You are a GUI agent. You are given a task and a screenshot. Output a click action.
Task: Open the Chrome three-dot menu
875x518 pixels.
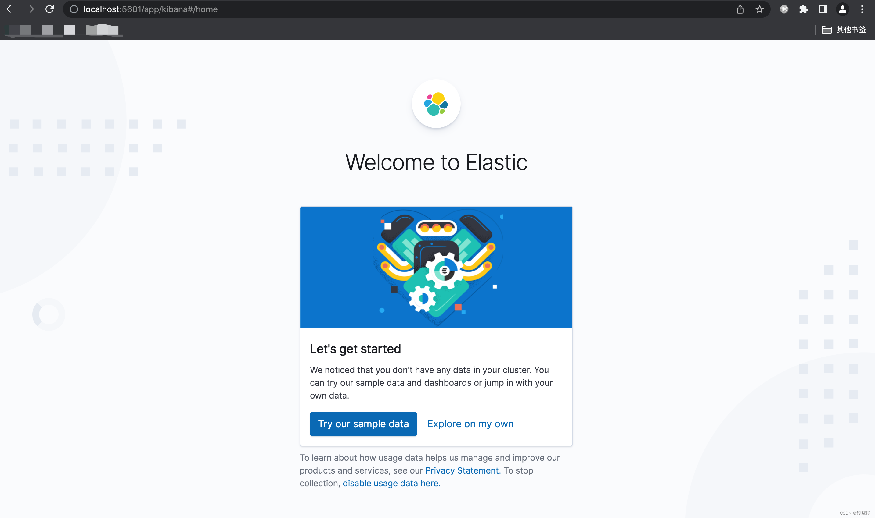coord(862,9)
